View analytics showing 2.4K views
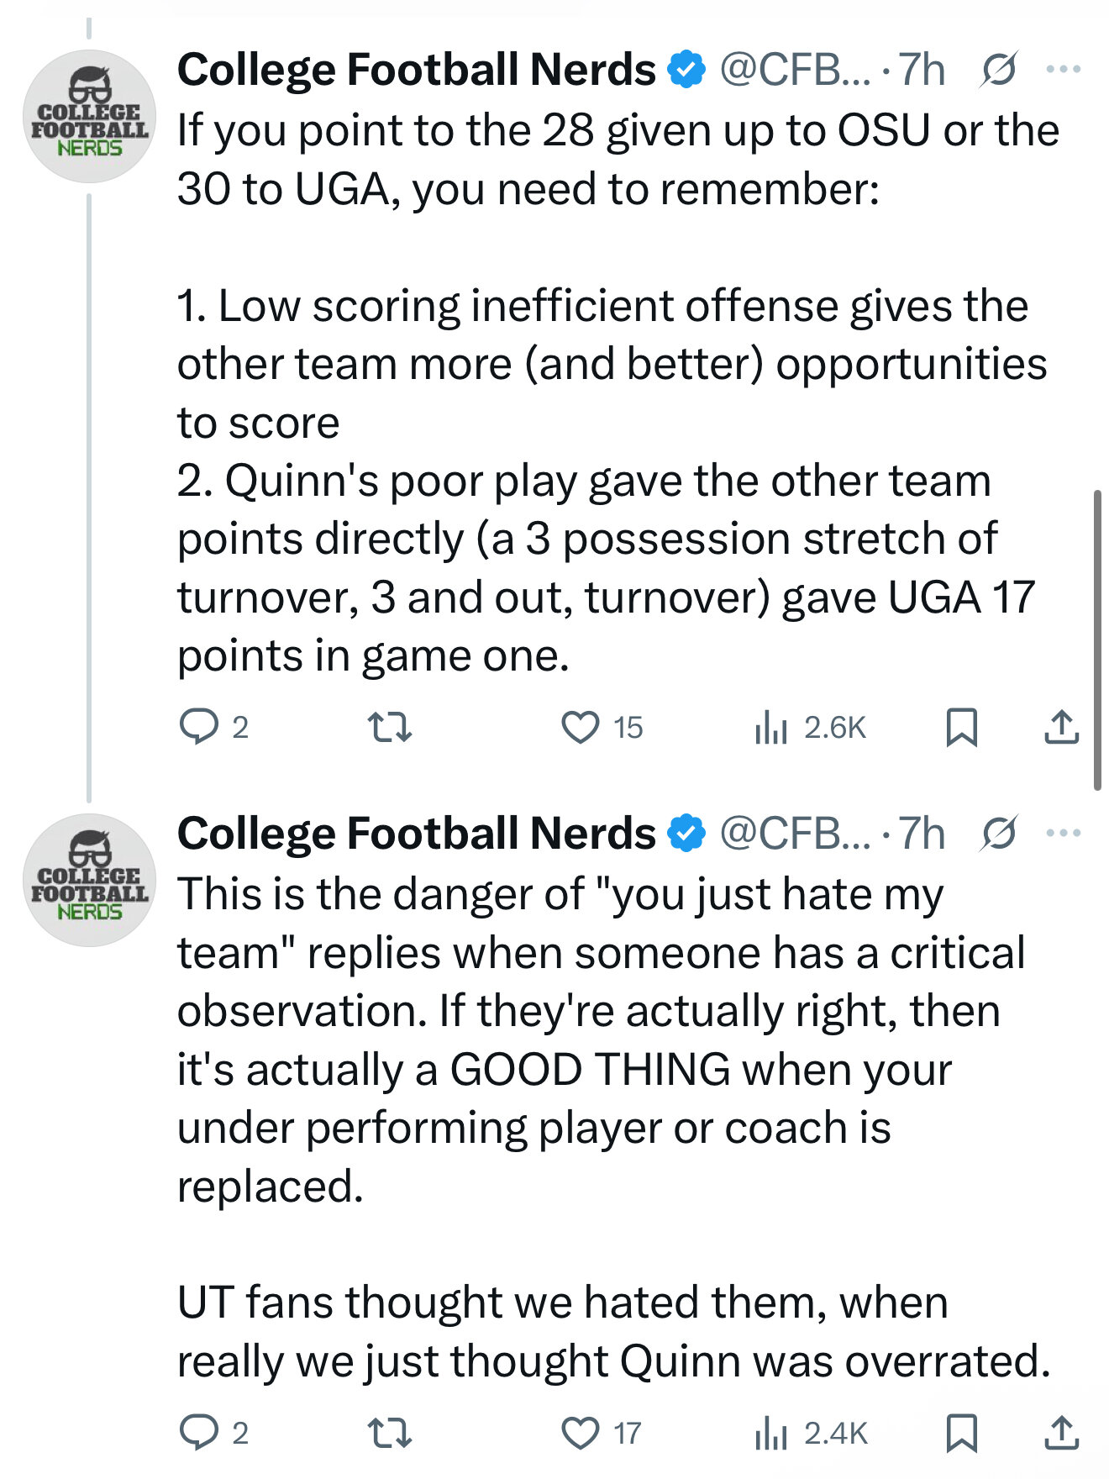This screenshot has width=1109, height=1479. 811,1433
